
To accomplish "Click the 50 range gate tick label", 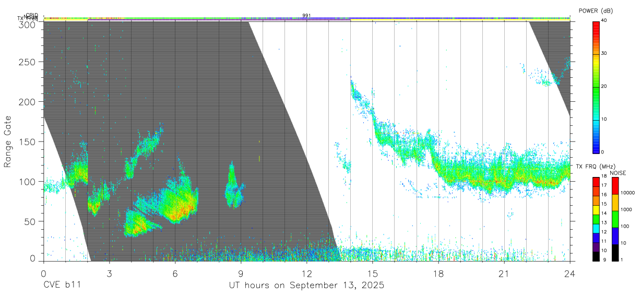I will [31, 221].
